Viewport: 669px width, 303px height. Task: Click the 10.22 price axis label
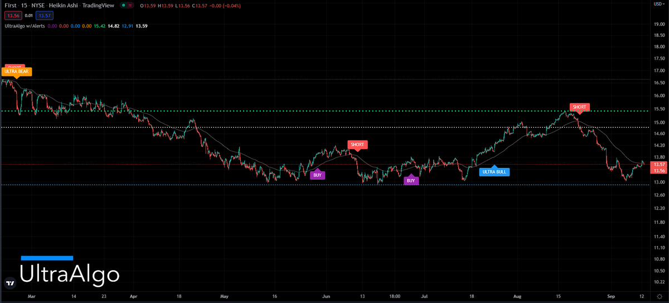(658, 282)
